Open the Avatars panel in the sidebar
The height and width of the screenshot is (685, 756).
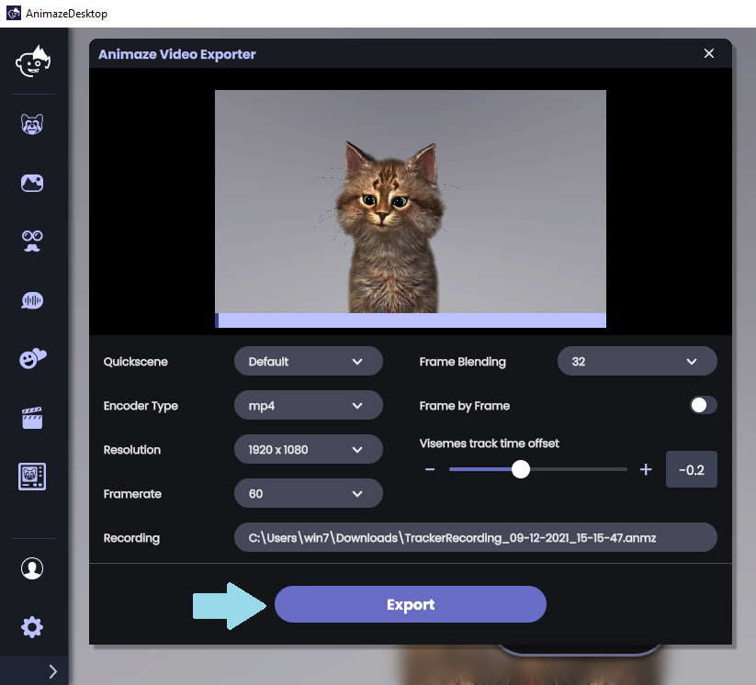[32, 62]
